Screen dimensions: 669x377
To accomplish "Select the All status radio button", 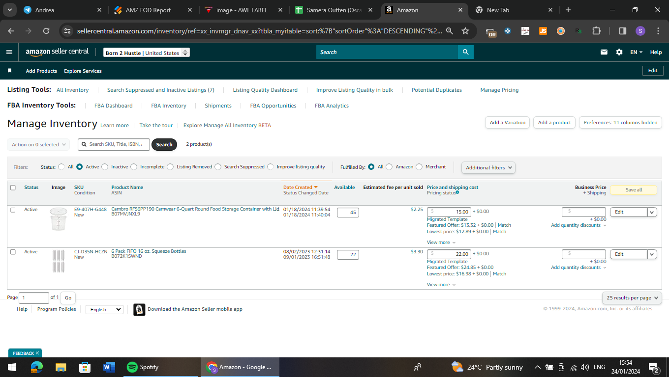I will coord(61,167).
